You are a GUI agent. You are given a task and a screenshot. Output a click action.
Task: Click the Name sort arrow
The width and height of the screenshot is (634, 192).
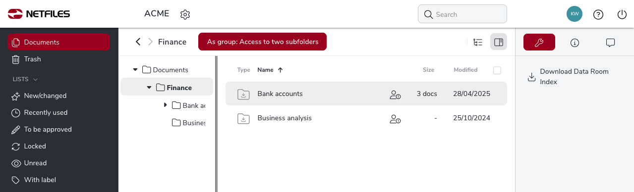(x=281, y=70)
